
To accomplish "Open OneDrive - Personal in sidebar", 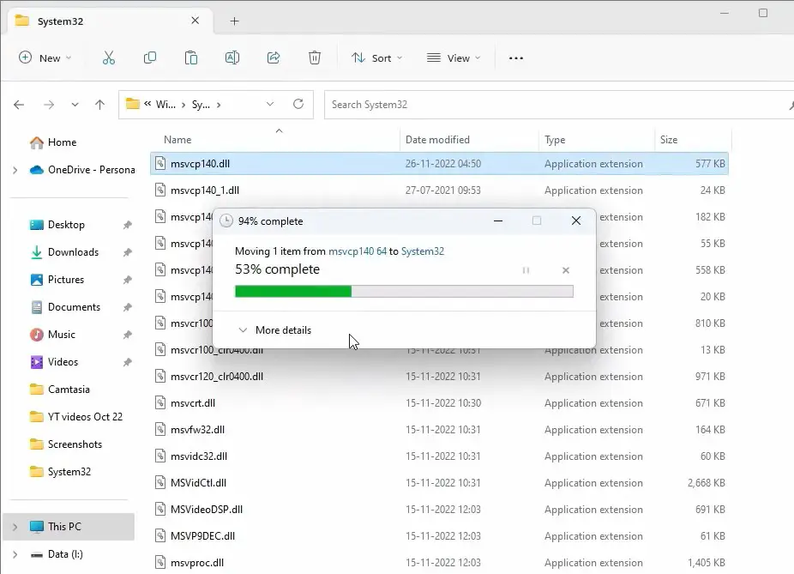I will (x=82, y=170).
